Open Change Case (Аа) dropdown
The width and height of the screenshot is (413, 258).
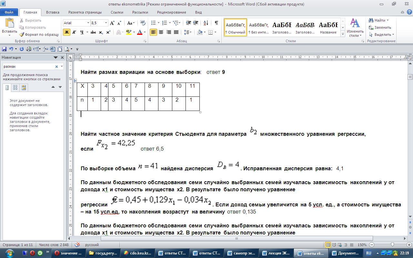coord(131,23)
